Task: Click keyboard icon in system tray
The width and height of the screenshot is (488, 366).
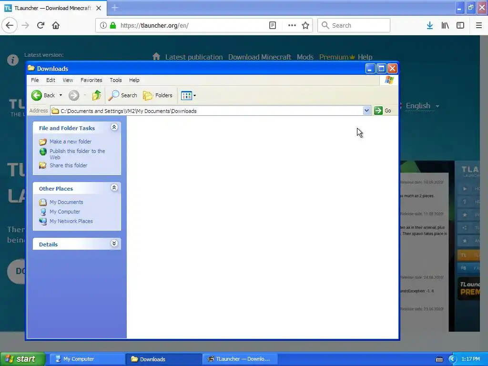Action: pos(439,359)
